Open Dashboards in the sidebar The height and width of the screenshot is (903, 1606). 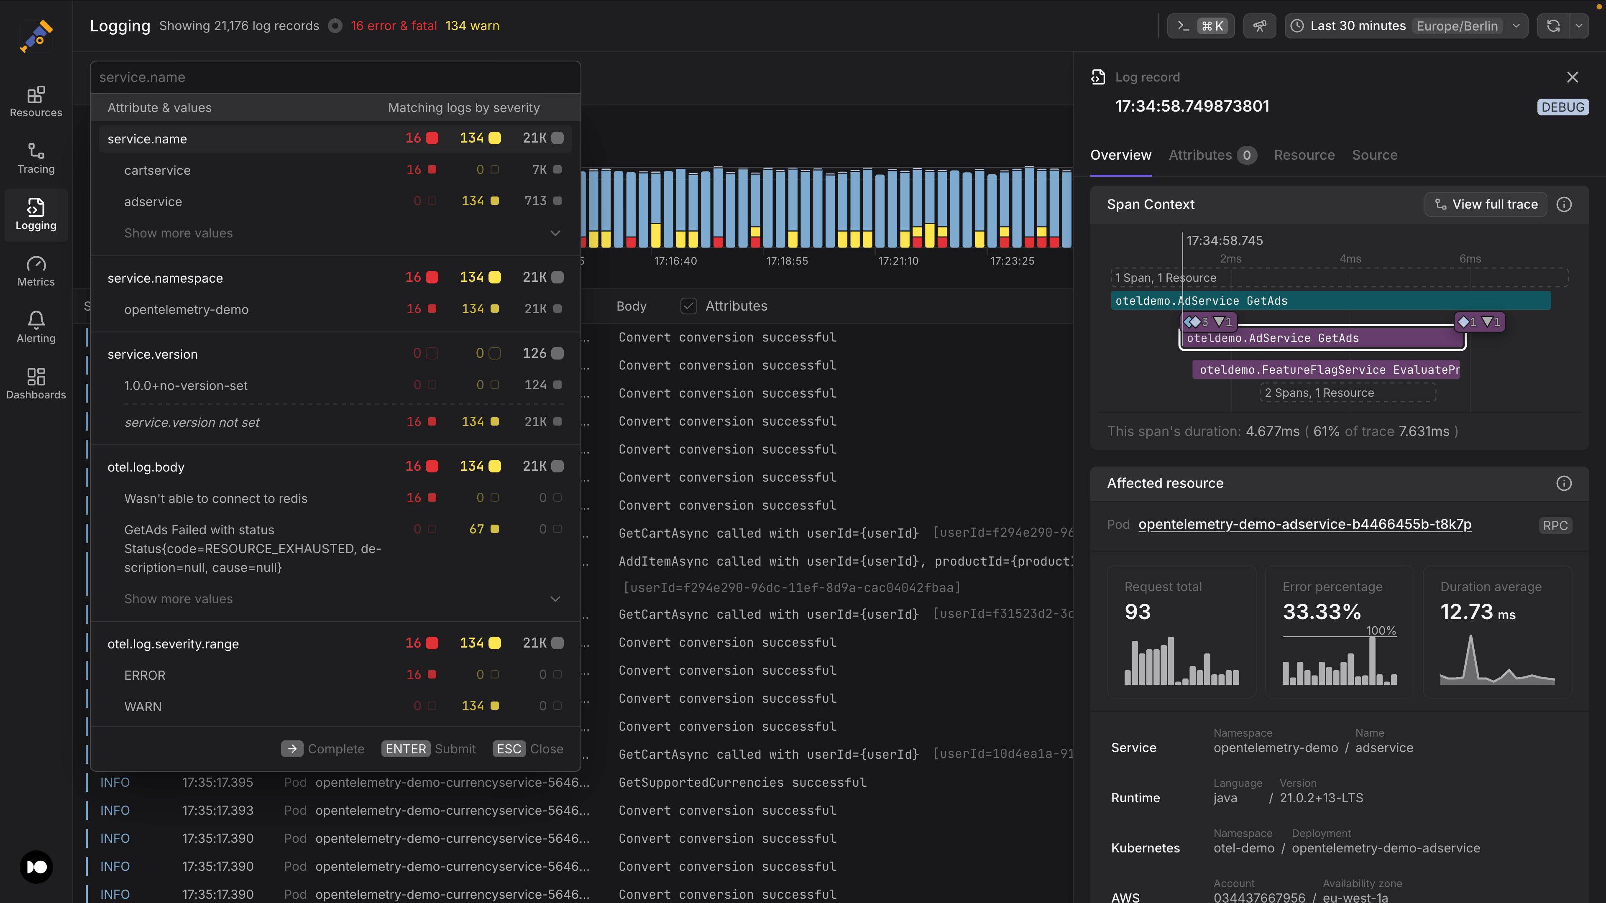point(36,384)
